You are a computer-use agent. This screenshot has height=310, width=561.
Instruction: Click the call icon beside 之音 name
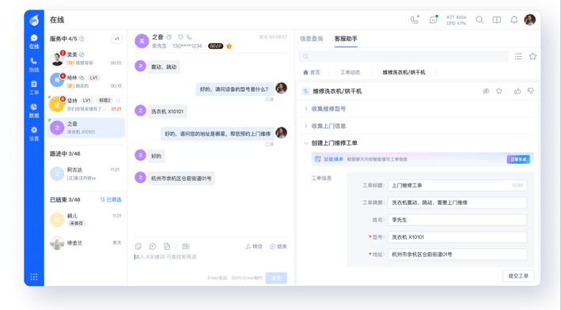click(189, 37)
